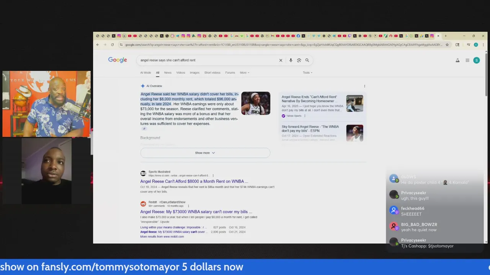Click the site info icon in address bar
The width and height of the screenshot is (490, 275).
(x=121, y=45)
